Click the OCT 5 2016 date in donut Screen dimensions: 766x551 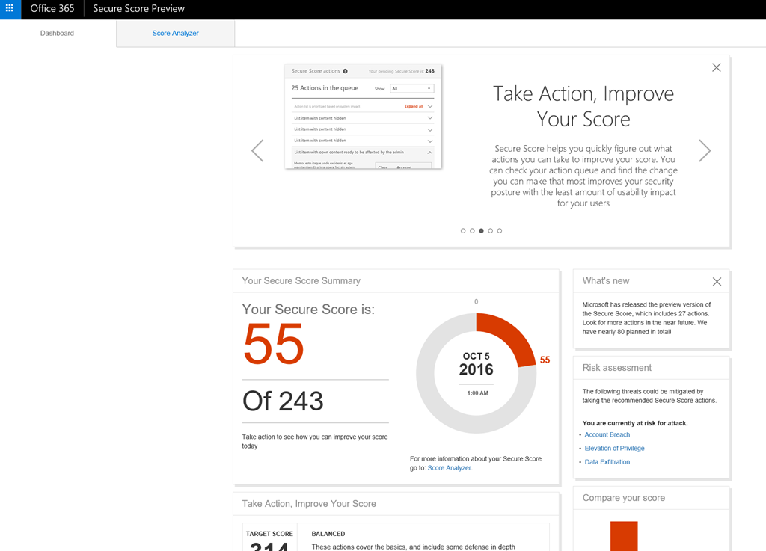pos(477,364)
